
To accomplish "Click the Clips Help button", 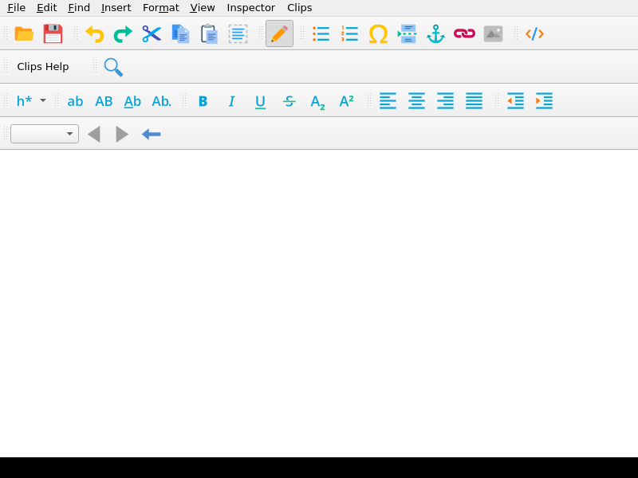I will coord(42,67).
